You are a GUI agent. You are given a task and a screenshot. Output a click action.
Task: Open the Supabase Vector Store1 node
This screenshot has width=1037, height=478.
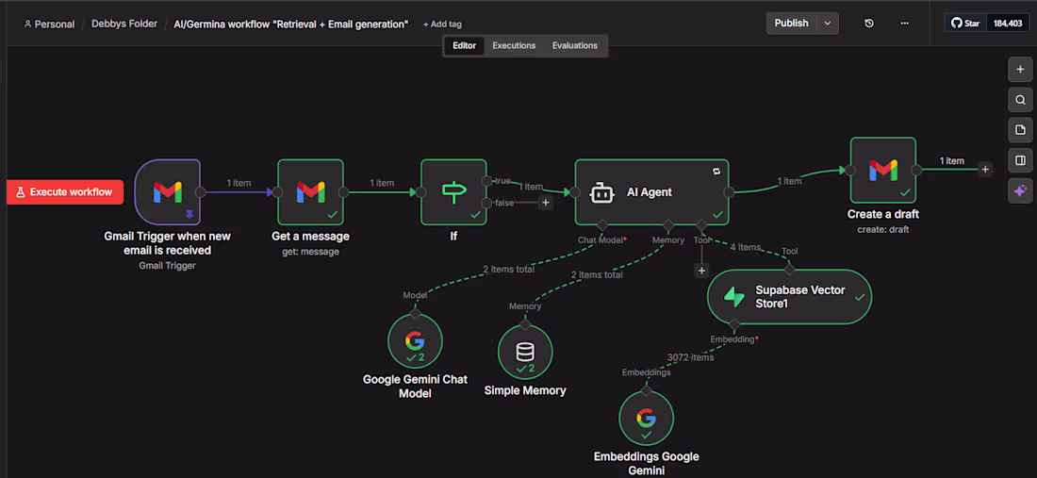pyautogui.click(x=789, y=297)
